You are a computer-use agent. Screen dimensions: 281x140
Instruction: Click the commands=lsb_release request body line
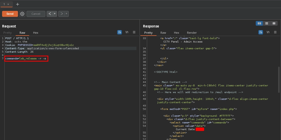point(26,59)
